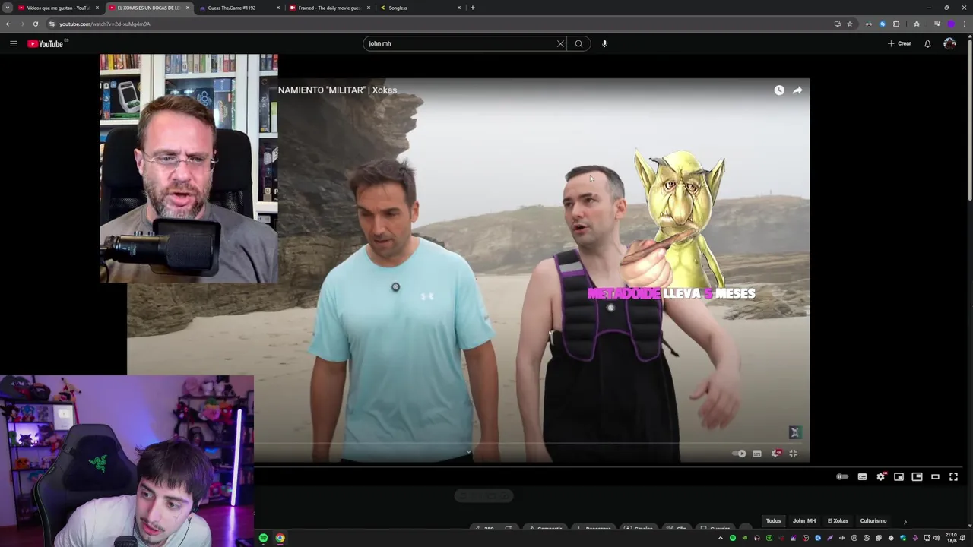The height and width of the screenshot is (547, 973).
Task: Open the Chrome profile purple avatar
Action: 950,24
